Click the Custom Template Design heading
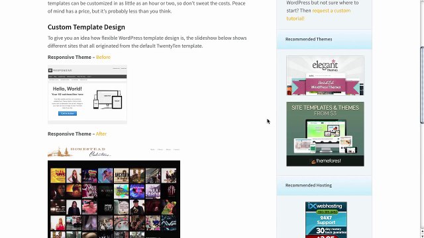The image size is (424, 238). pyautogui.click(x=86, y=27)
